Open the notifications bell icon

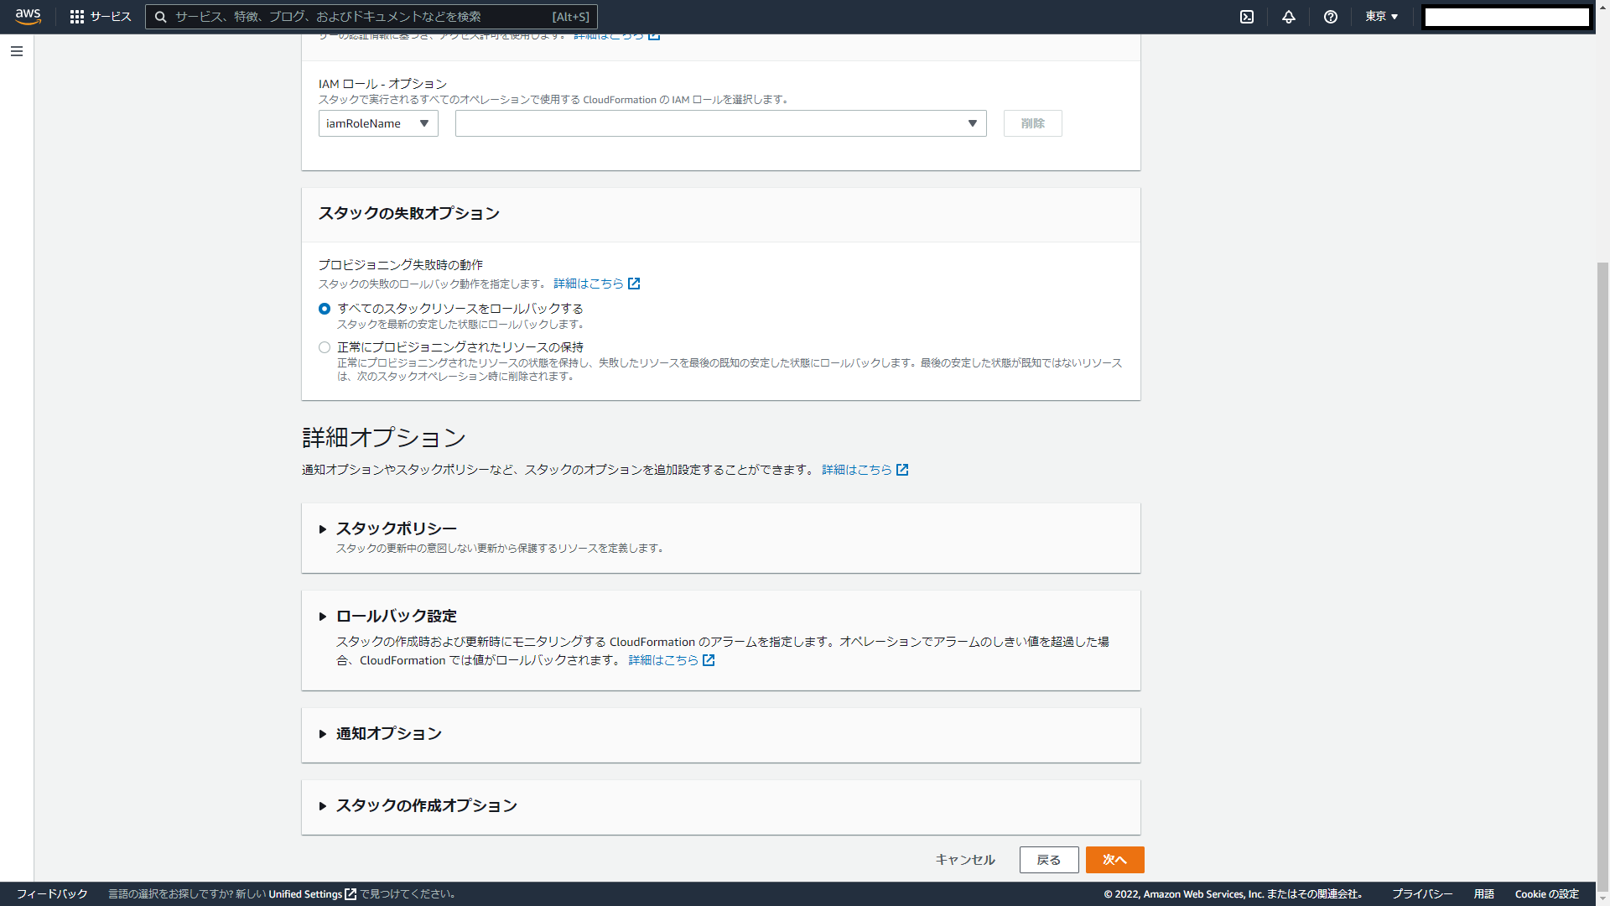[x=1289, y=17]
